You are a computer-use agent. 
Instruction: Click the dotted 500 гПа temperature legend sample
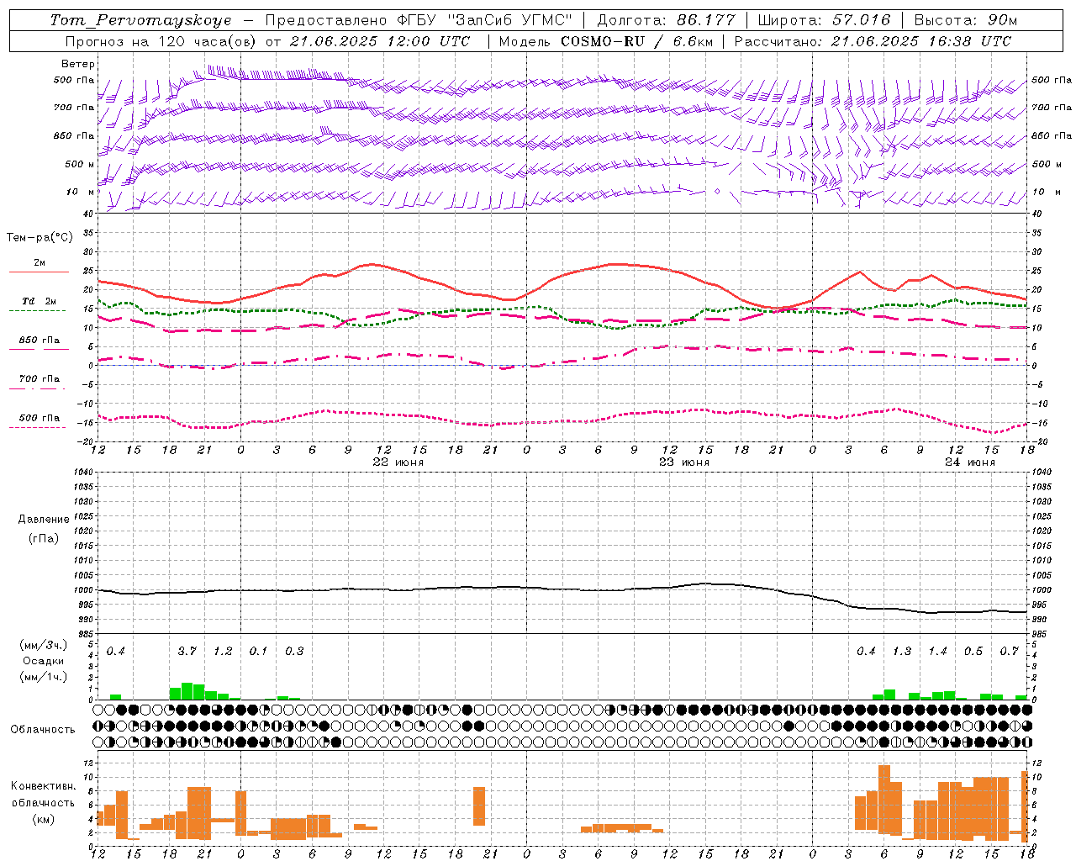[x=37, y=428]
